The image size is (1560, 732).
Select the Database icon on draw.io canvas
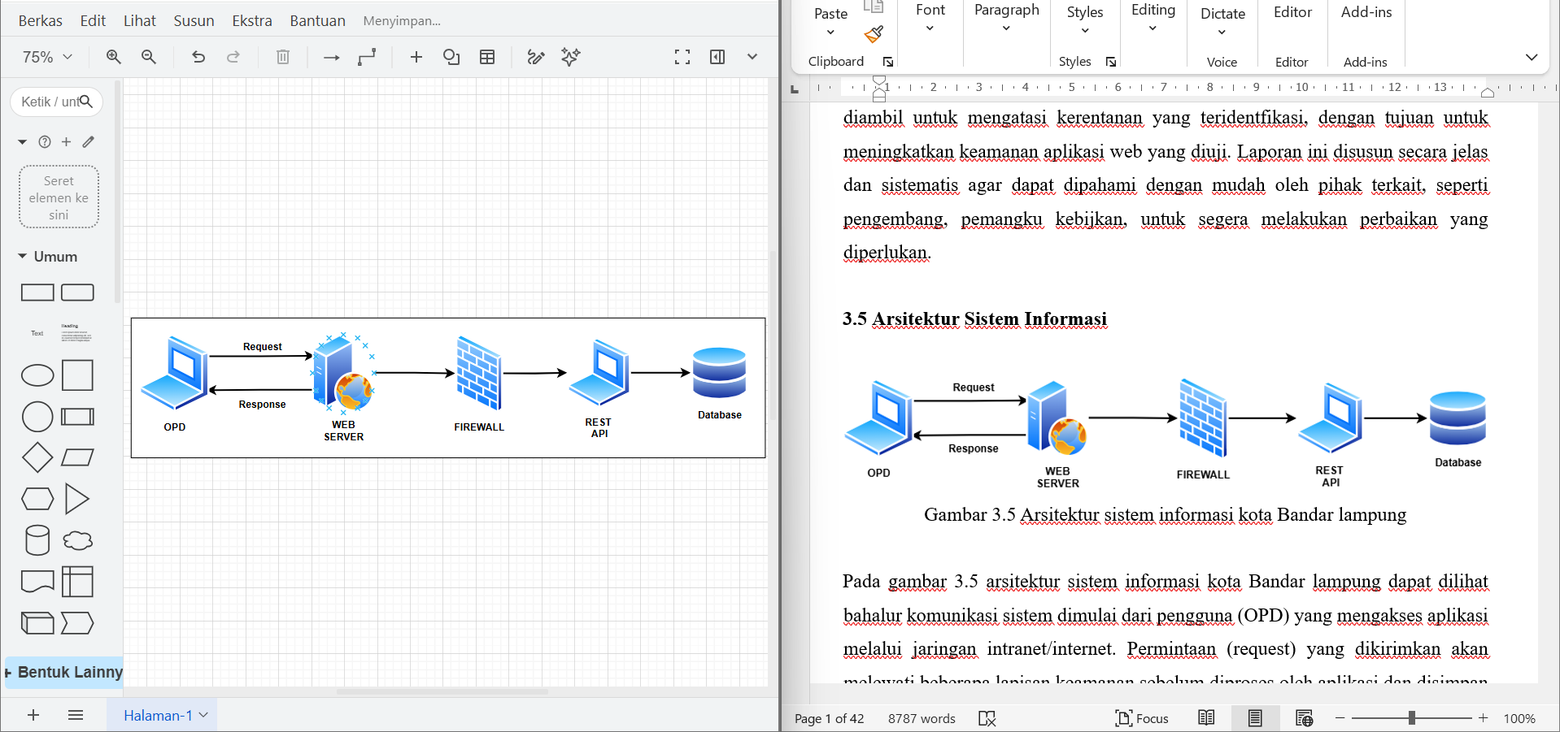720,373
